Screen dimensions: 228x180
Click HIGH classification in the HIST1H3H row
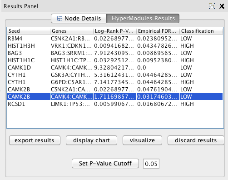[201, 46]
